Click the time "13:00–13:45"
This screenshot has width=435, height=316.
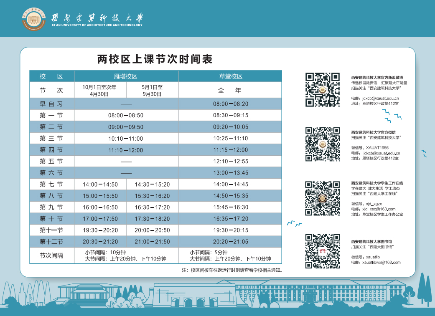point(231,173)
